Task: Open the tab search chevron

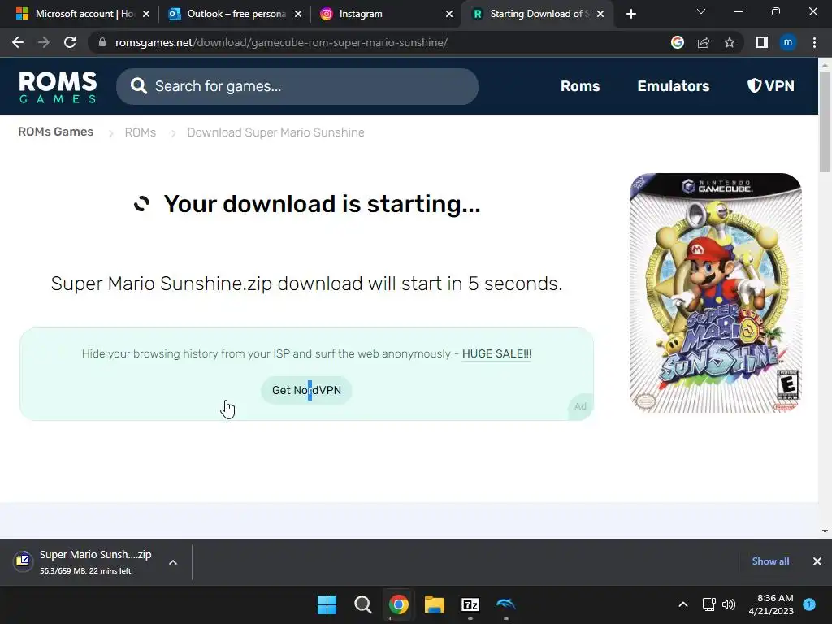Action: (701, 11)
